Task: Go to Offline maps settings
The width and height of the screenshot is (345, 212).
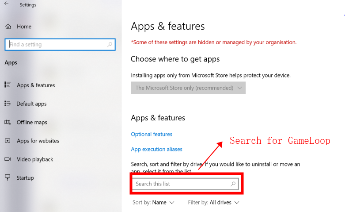Action: click(x=32, y=122)
